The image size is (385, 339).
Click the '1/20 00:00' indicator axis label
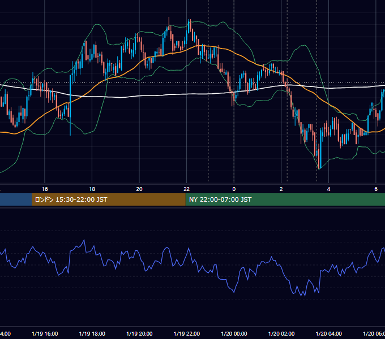[234, 334]
